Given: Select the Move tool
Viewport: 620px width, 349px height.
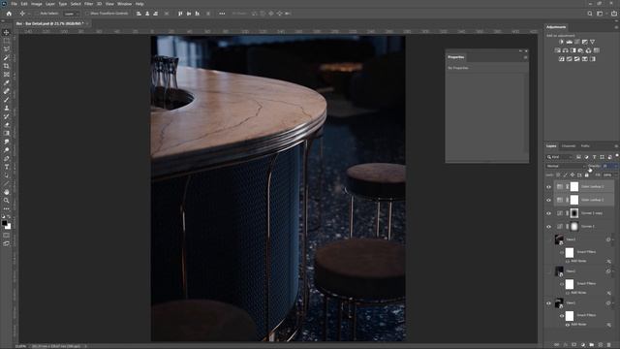Looking at the screenshot, I should coord(7,32).
